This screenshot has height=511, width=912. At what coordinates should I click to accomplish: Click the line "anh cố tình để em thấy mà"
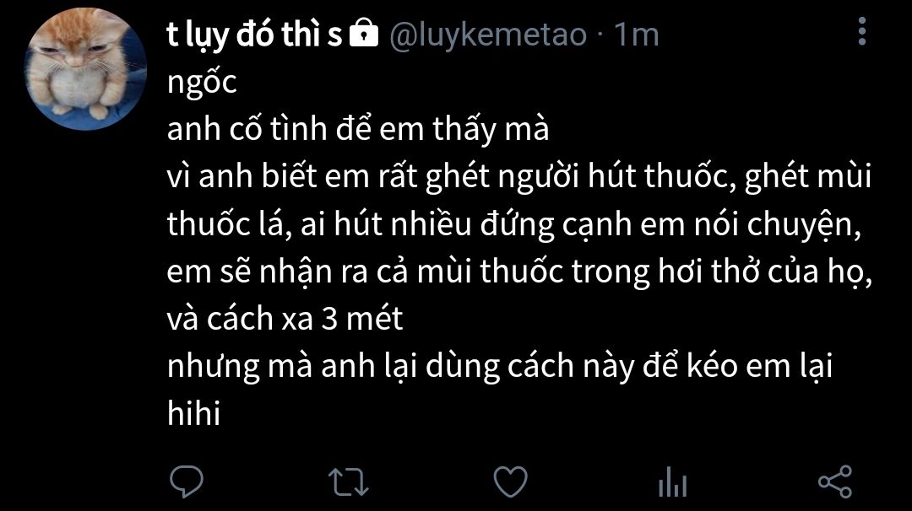pyautogui.click(x=358, y=129)
